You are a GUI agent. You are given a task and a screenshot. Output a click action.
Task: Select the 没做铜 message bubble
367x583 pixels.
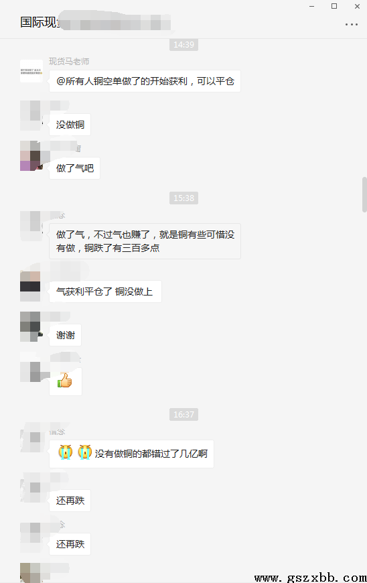coord(70,125)
